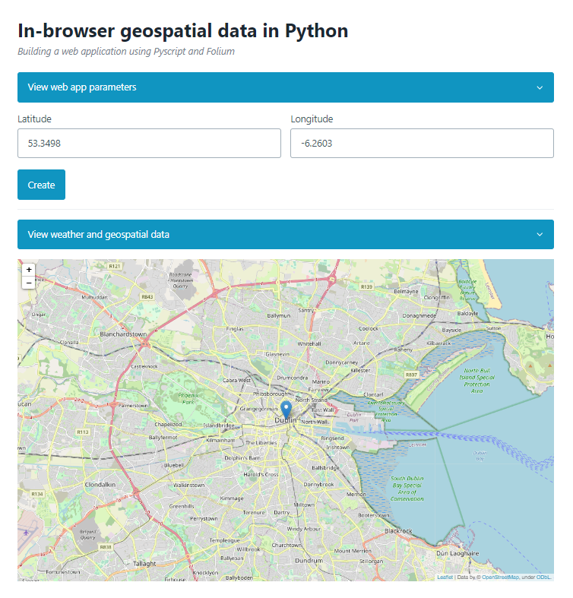
Task: Click the Longitude label
Action: coord(312,119)
